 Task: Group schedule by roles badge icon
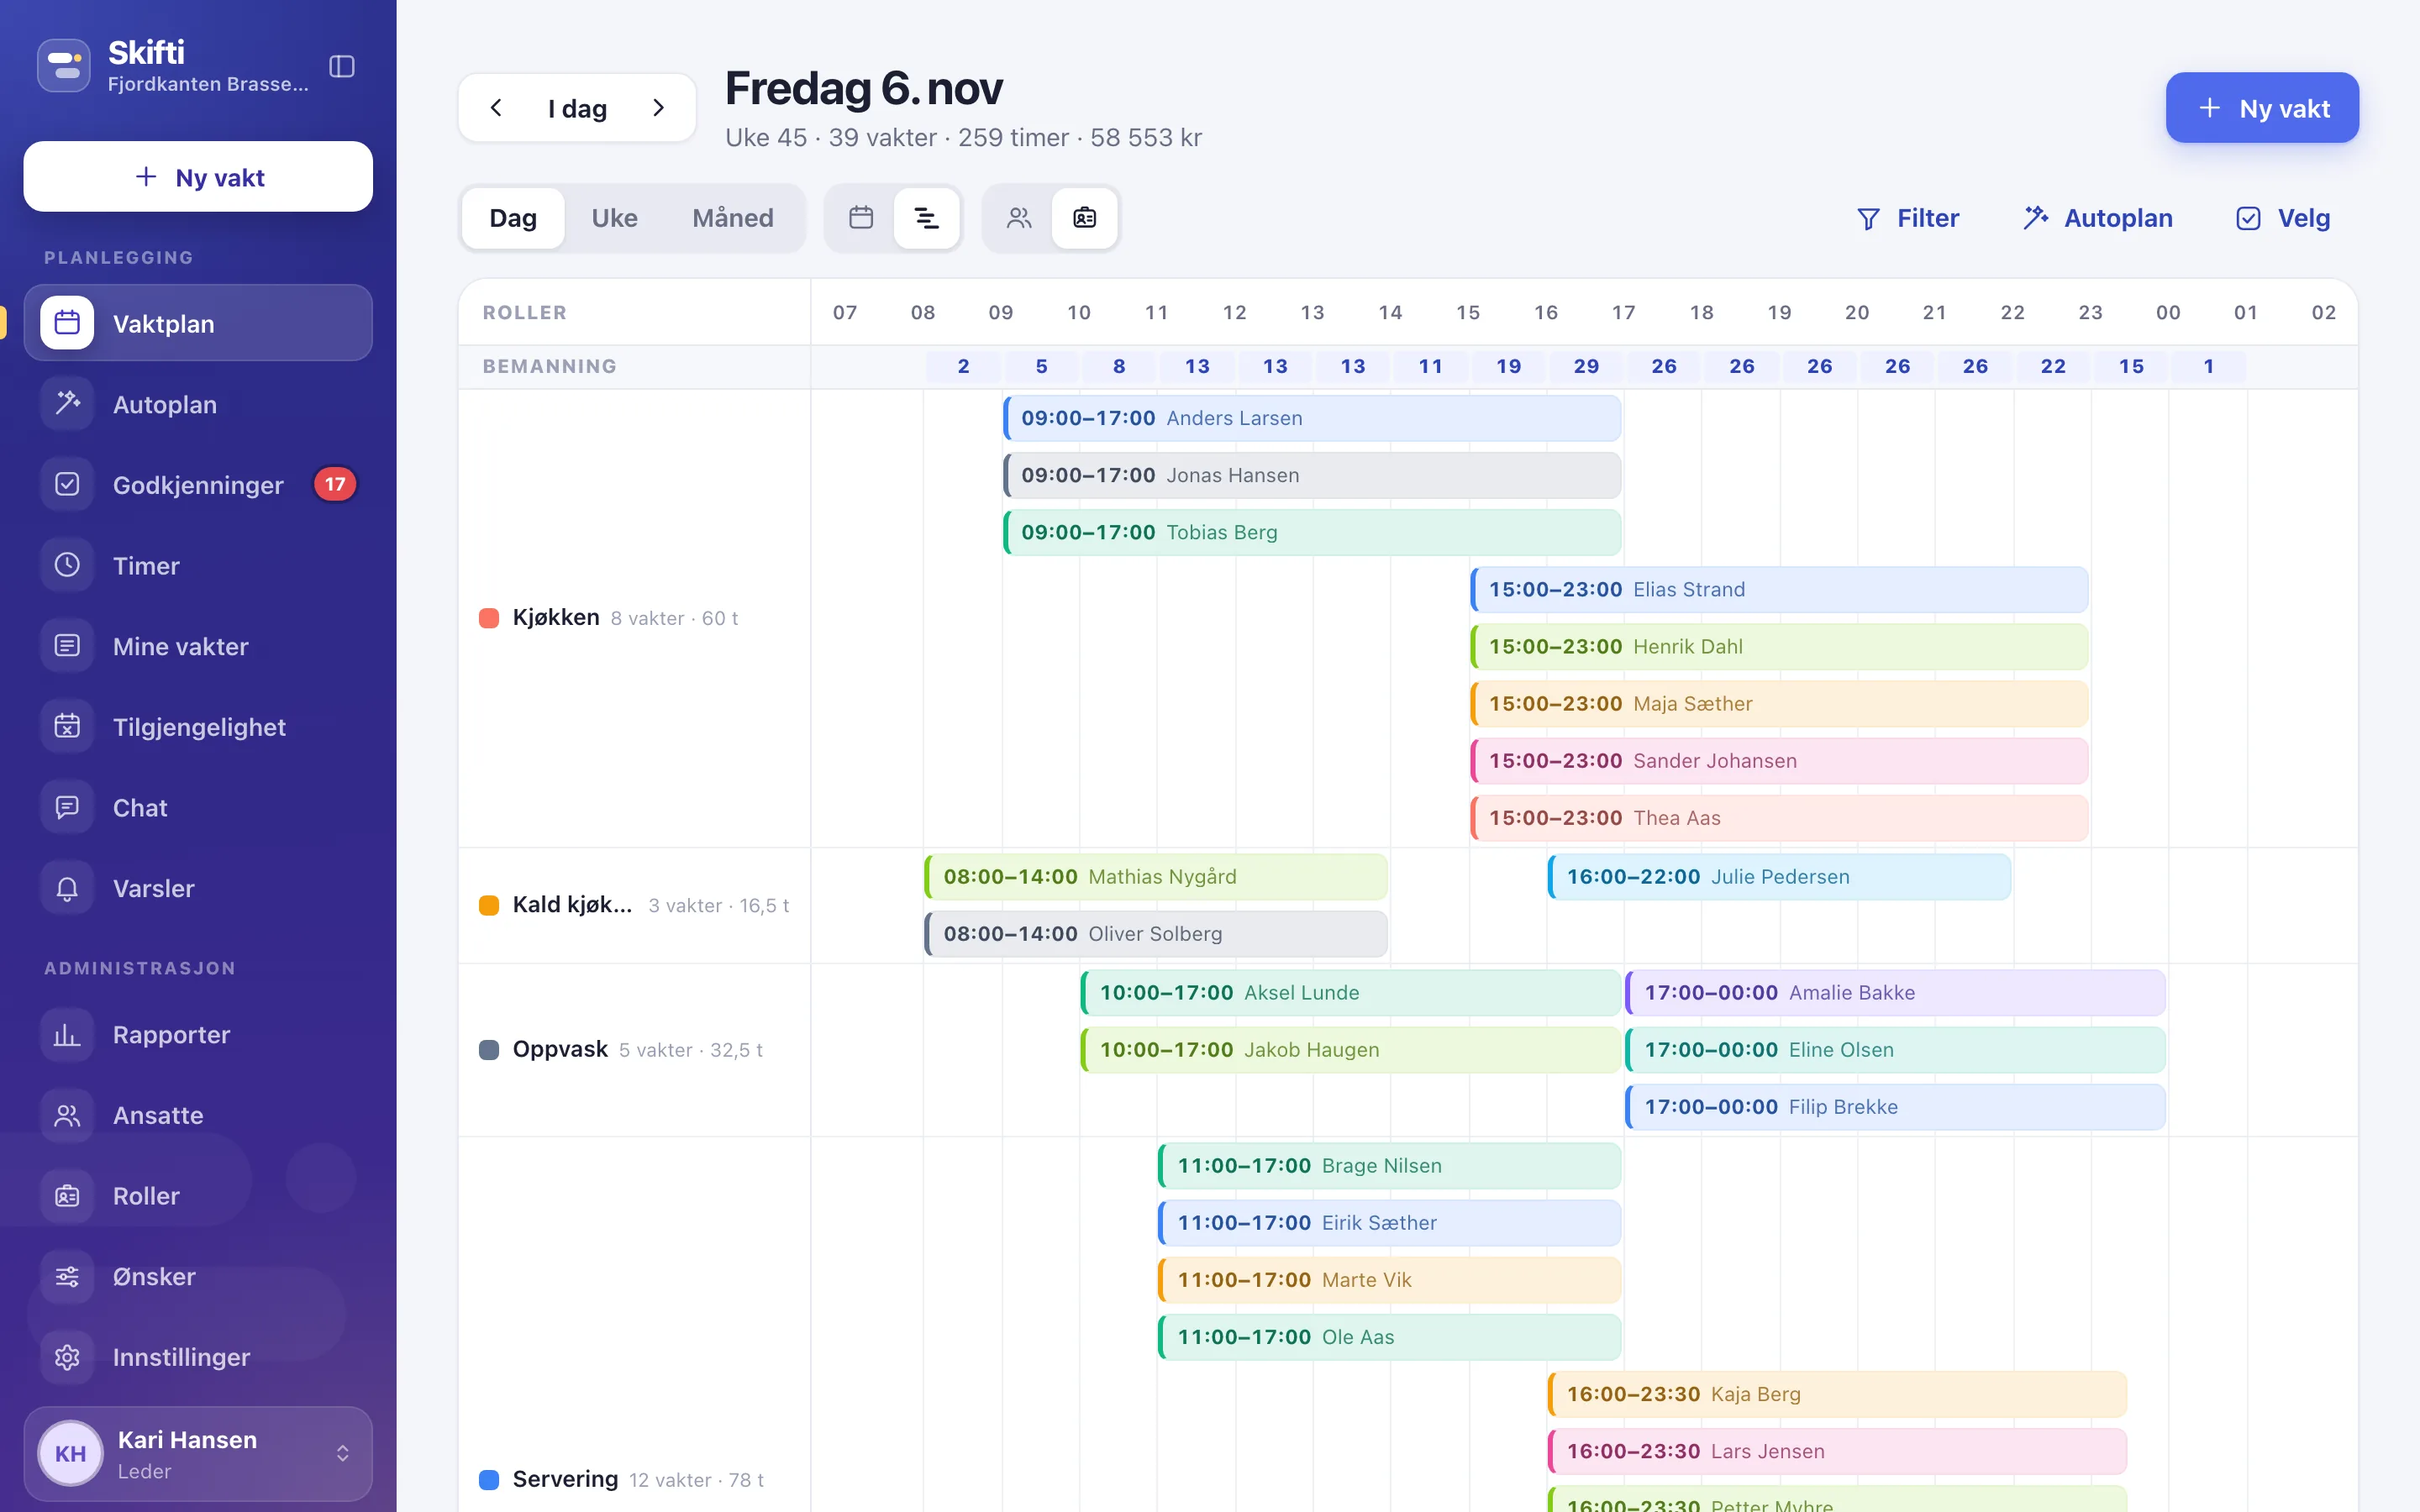point(1085,217)
